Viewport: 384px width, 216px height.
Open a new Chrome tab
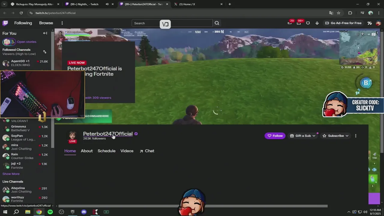coord(230,4)
